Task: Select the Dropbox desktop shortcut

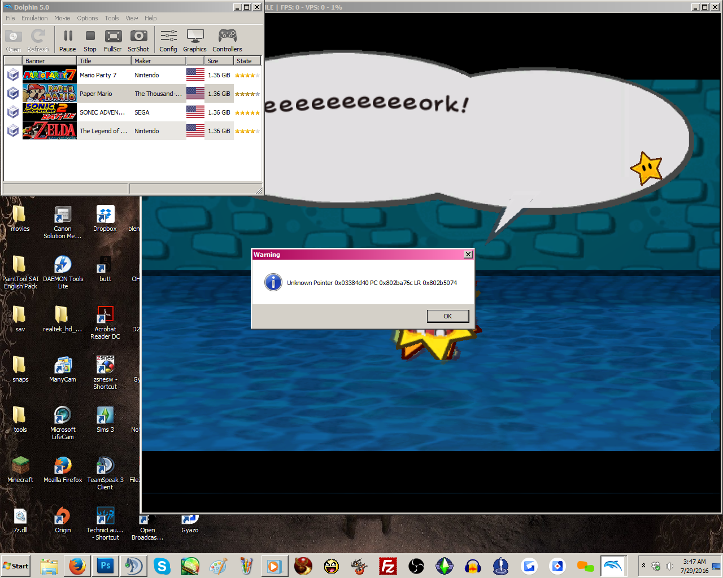Action: tap(105, 218)
